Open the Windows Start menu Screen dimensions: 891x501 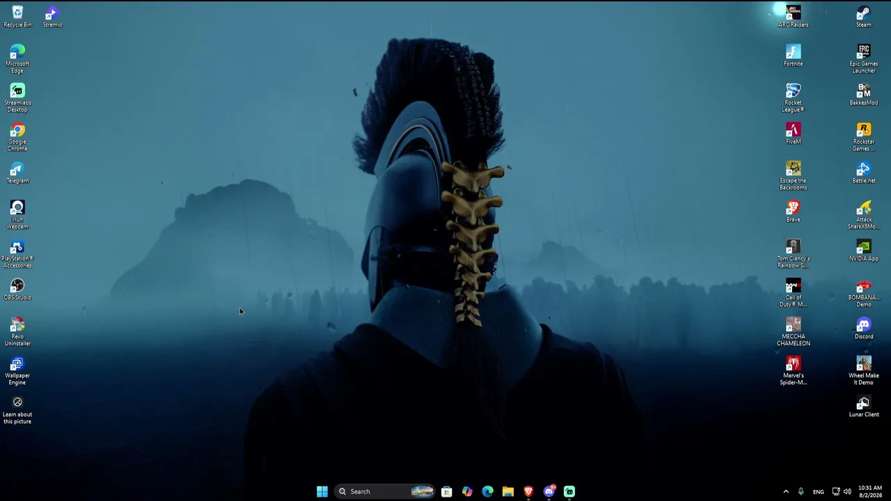(x=322, y=491)
